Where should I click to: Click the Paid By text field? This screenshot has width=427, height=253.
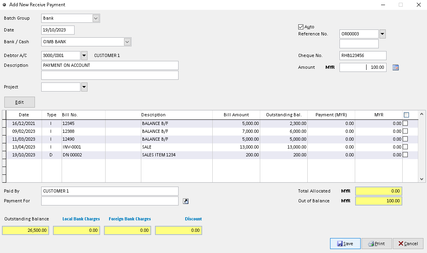point(110,191)
